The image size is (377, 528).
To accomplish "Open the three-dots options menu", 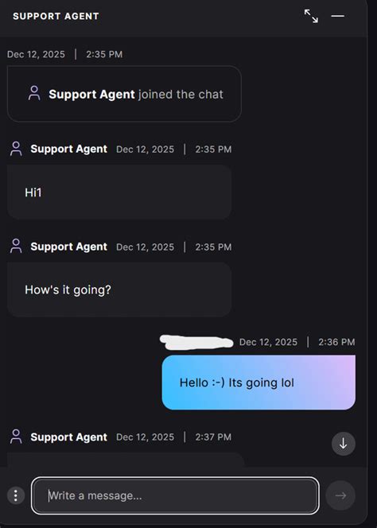I will tap(15, 495).
